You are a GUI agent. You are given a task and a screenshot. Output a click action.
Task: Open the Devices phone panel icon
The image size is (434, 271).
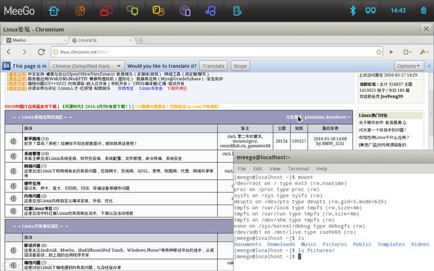[237, 11]
